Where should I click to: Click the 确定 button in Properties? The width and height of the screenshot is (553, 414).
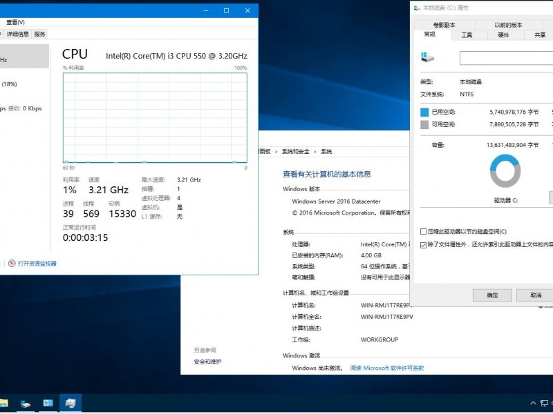(x=492, y=295)
